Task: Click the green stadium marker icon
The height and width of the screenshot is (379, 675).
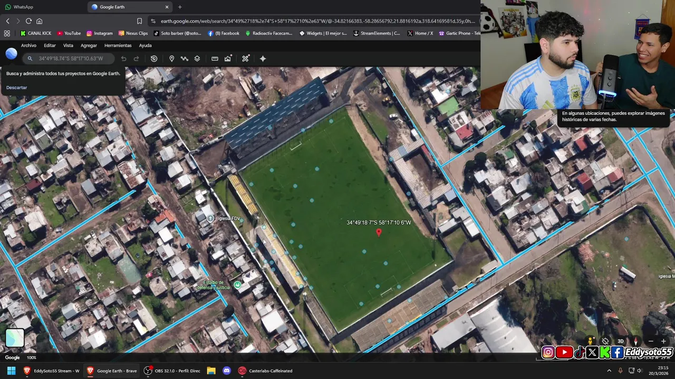Action: point(237,285)
